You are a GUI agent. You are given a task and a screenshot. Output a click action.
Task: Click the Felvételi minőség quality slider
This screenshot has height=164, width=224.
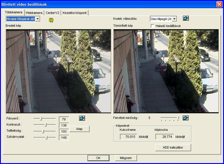pyautogui.click(x=170, y=118)
